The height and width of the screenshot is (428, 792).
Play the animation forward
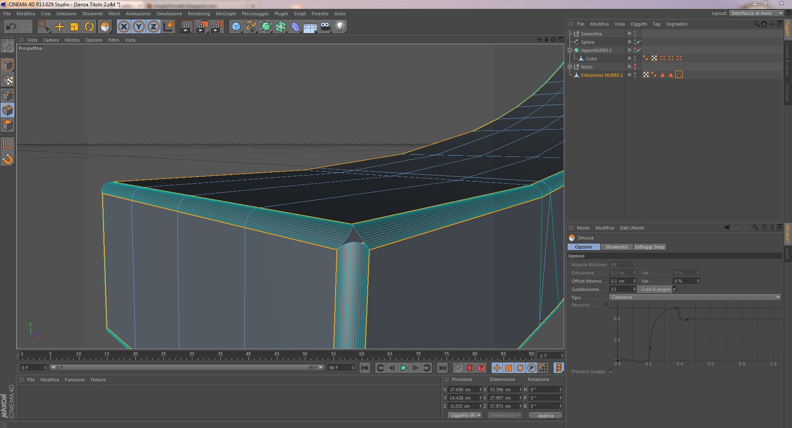(x=404, y=368)
